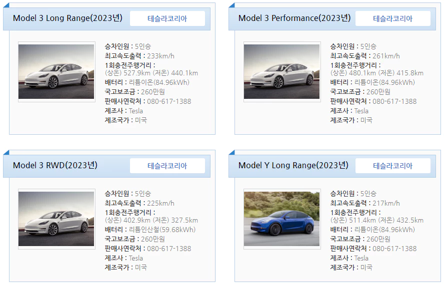
Task: Open 테슬라코리아 link on Model 3 Long Range card
Action: [167, 18]
